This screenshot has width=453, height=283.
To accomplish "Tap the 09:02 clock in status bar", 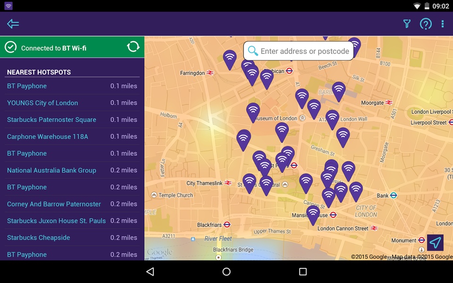I will (x=441, y=6).
